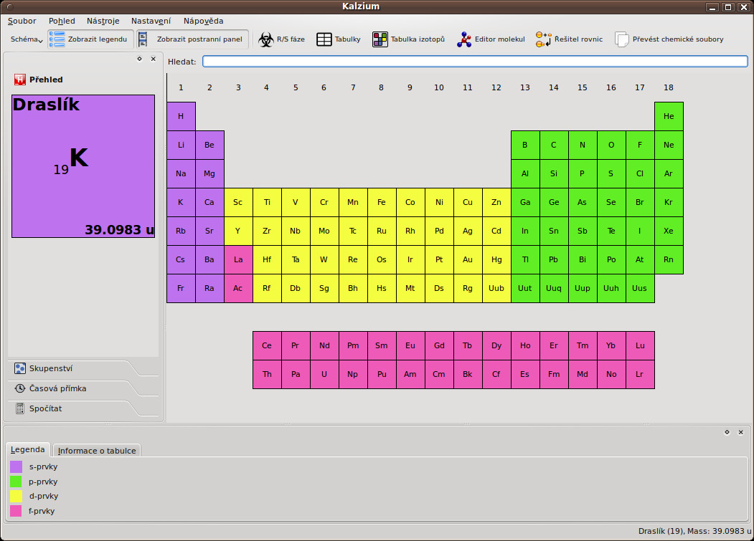Open the Editor molekul molecule icon

[x=464, y=39]
